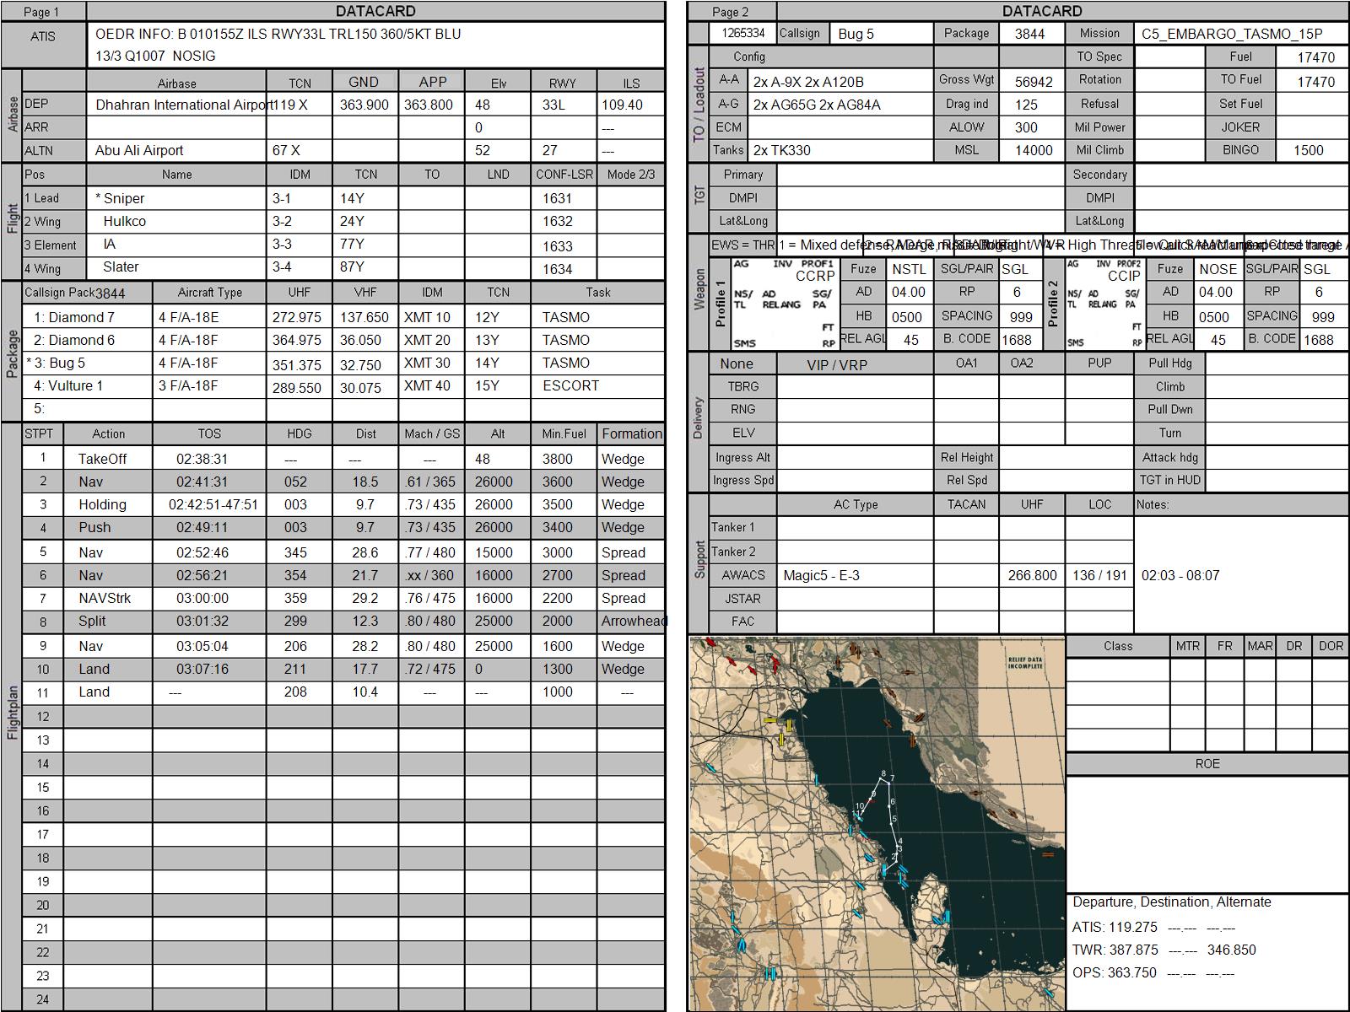This screenshot has width=1350, height=1012.
Task: Click the ATIS frequency 119.275
Action: pyautogui.click(x=1132, y=927)
